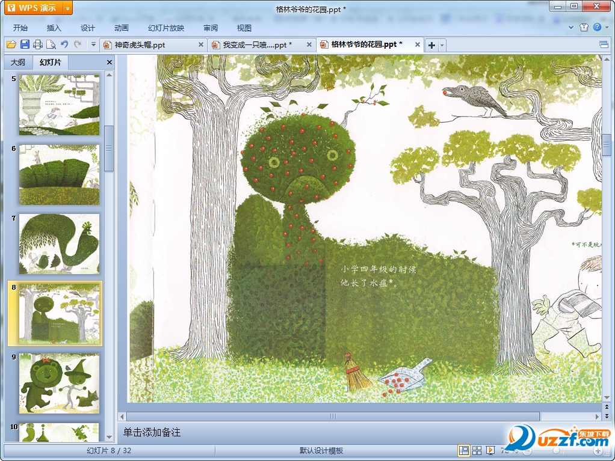
Task: Close the 我变成一只喷....ppt tab
Action: tap(309, 44)
